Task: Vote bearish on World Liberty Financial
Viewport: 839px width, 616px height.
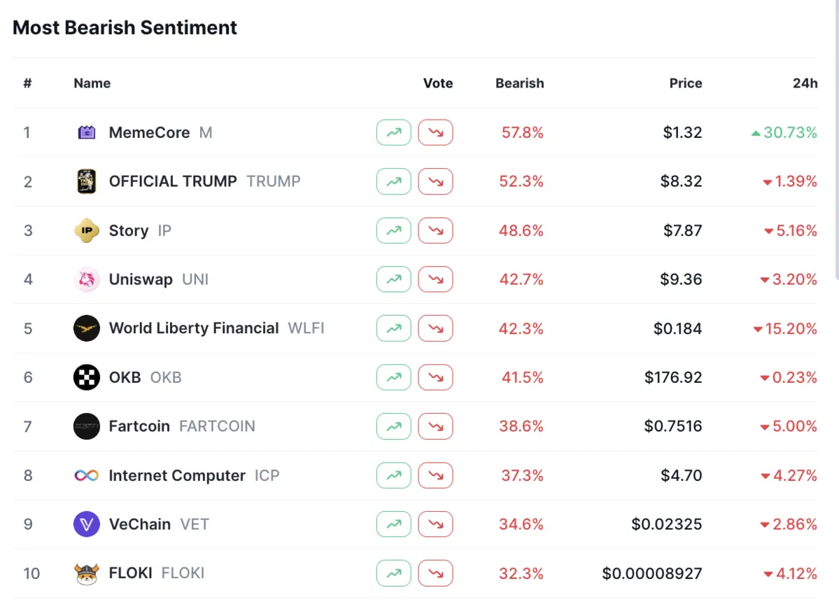Action: click(x=435, y=328)
